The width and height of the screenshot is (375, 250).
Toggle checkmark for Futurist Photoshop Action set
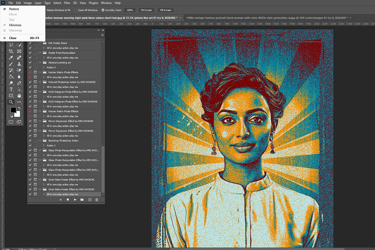pos(30,82)
